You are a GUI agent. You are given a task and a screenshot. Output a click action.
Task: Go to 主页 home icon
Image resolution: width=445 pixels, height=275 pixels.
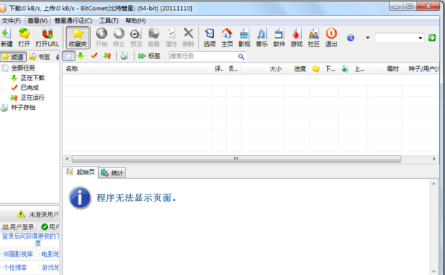pyautogui.click(x=227, y=37)
